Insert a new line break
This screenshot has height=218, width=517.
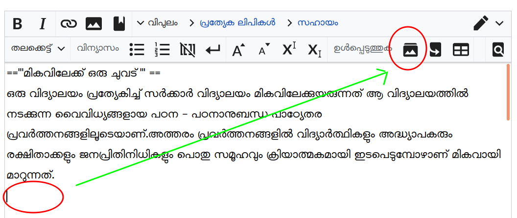pos(212,49)
